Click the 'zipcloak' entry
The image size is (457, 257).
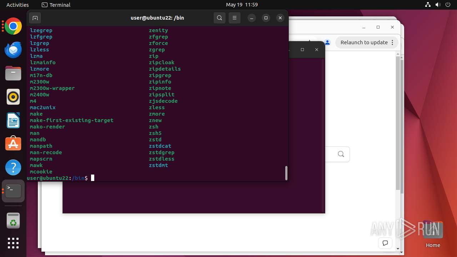point(161,62)
